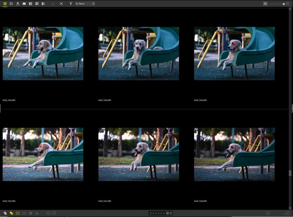Toggle the focus point display icon
This screenshot has height=217, width=293.
click(x=18, y=213)
